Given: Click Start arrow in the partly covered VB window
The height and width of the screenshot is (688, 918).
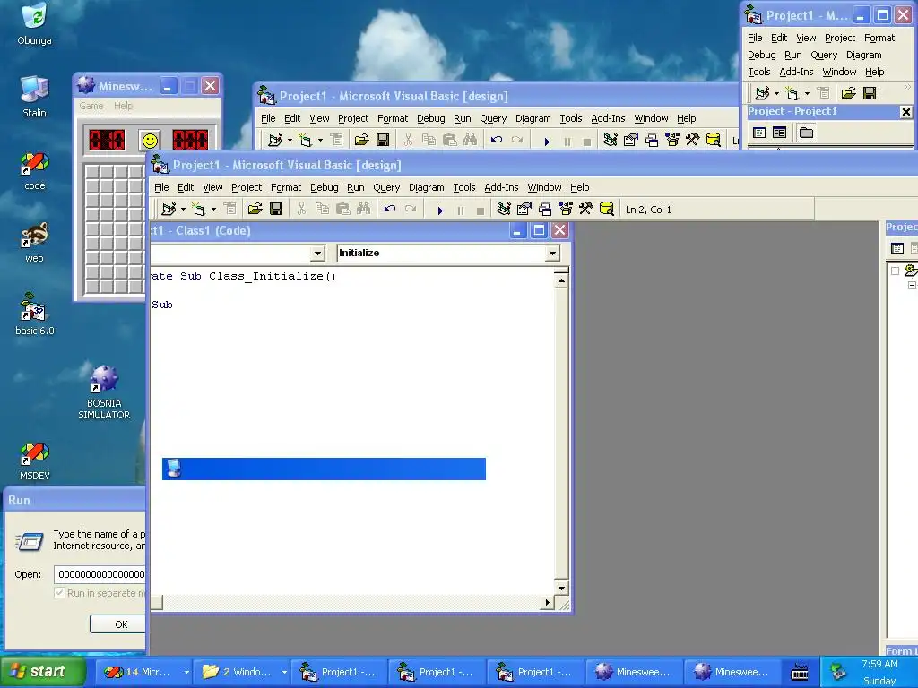Looking at the screenshot, I should tap(547, 141).
